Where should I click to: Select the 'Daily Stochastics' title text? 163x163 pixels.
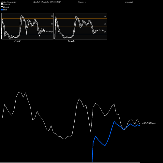click(9, 2)
